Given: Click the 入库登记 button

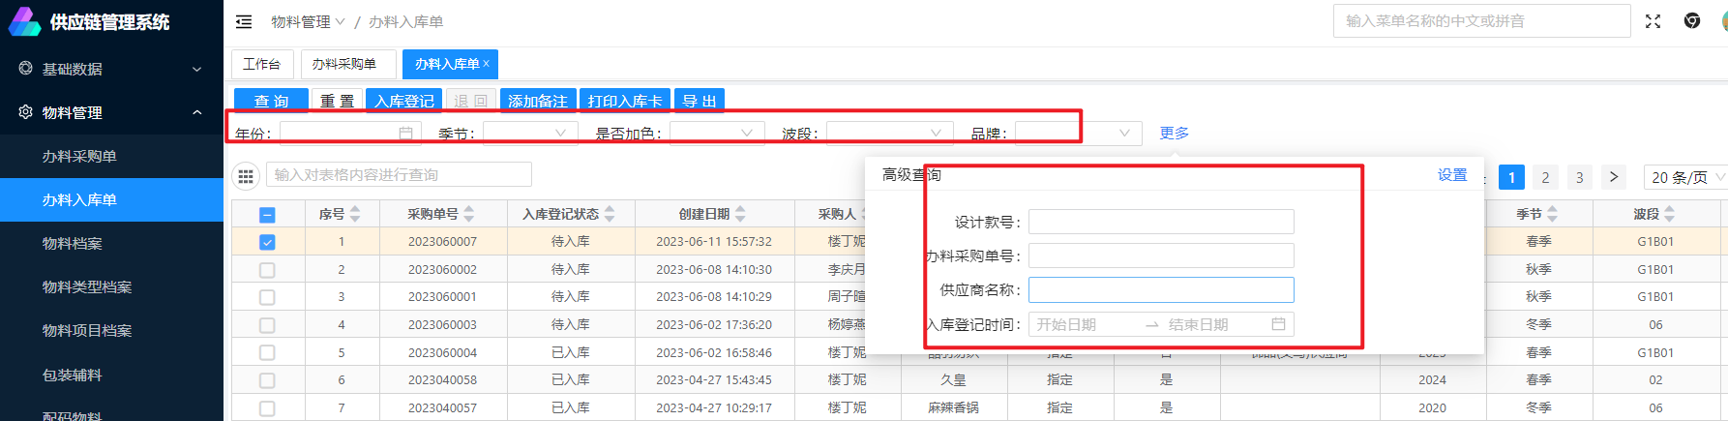Looking at the screenshot, I should pos(404,101).
